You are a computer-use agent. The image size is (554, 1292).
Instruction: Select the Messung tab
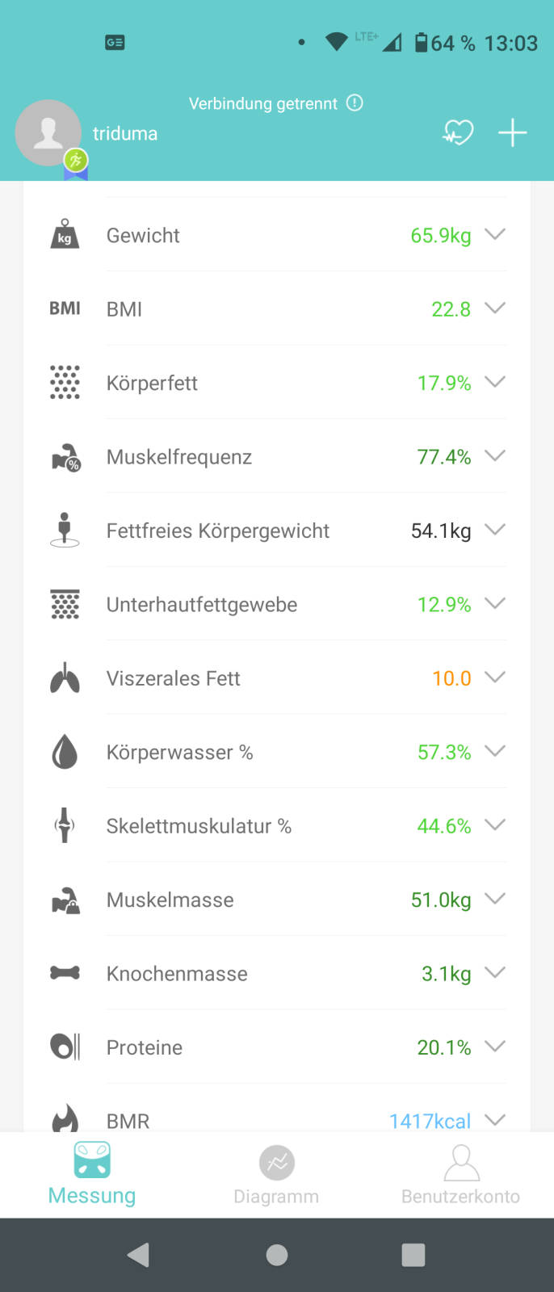coord(92,1175)
